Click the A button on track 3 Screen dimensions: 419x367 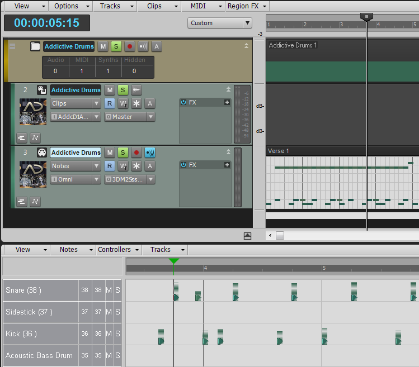(x=150, y=166)
